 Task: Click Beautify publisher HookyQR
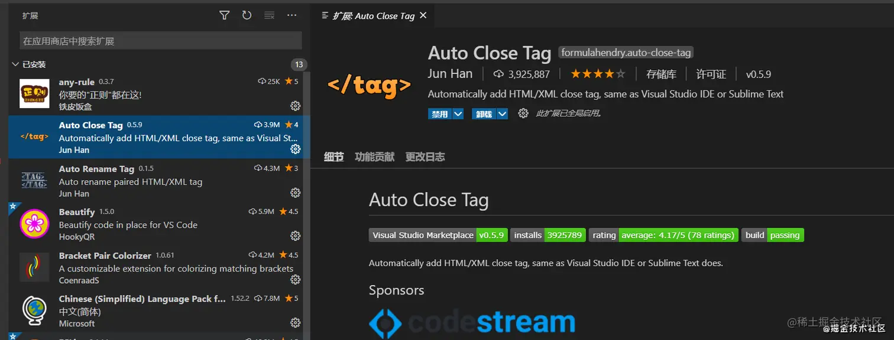pos(77,237)
